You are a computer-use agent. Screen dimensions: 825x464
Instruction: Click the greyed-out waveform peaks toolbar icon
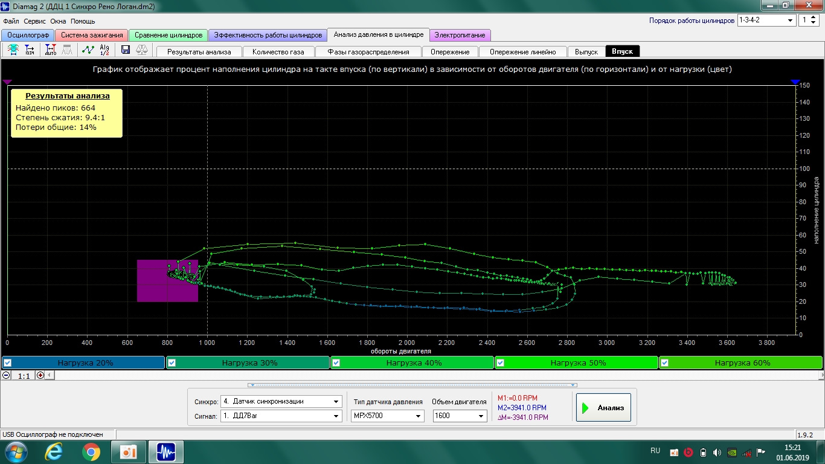click(68, 50)
